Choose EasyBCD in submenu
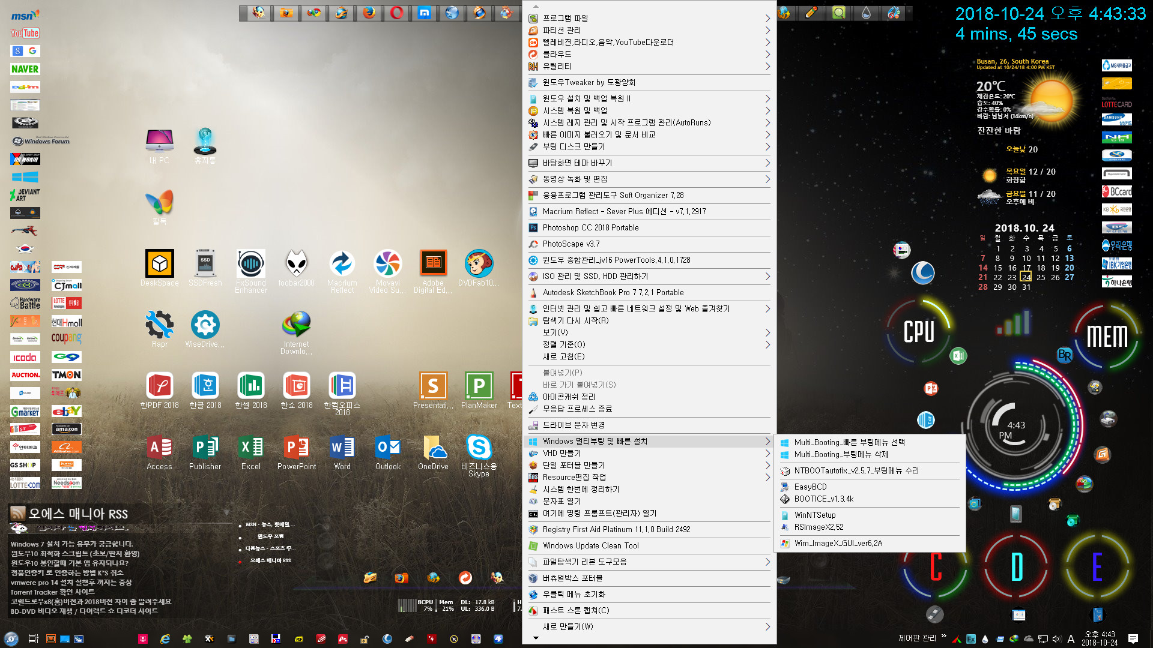The image size is (1153, 648). point(870,487)
